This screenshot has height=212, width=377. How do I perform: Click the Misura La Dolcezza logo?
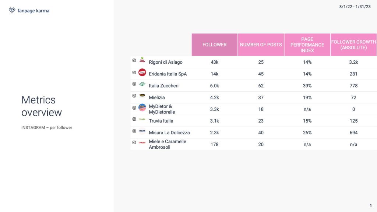142,131
